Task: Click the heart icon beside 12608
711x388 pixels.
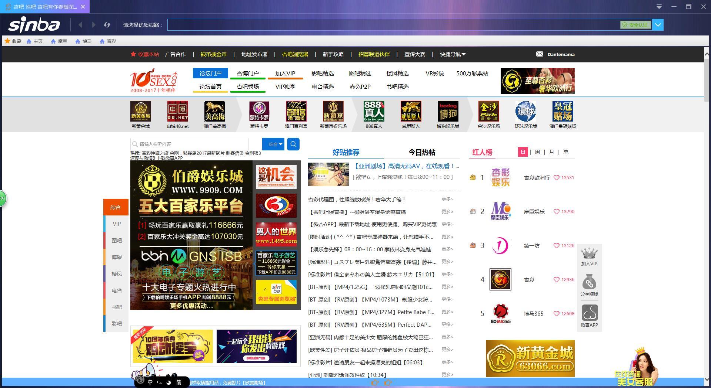Action: [x=556, y=314]
